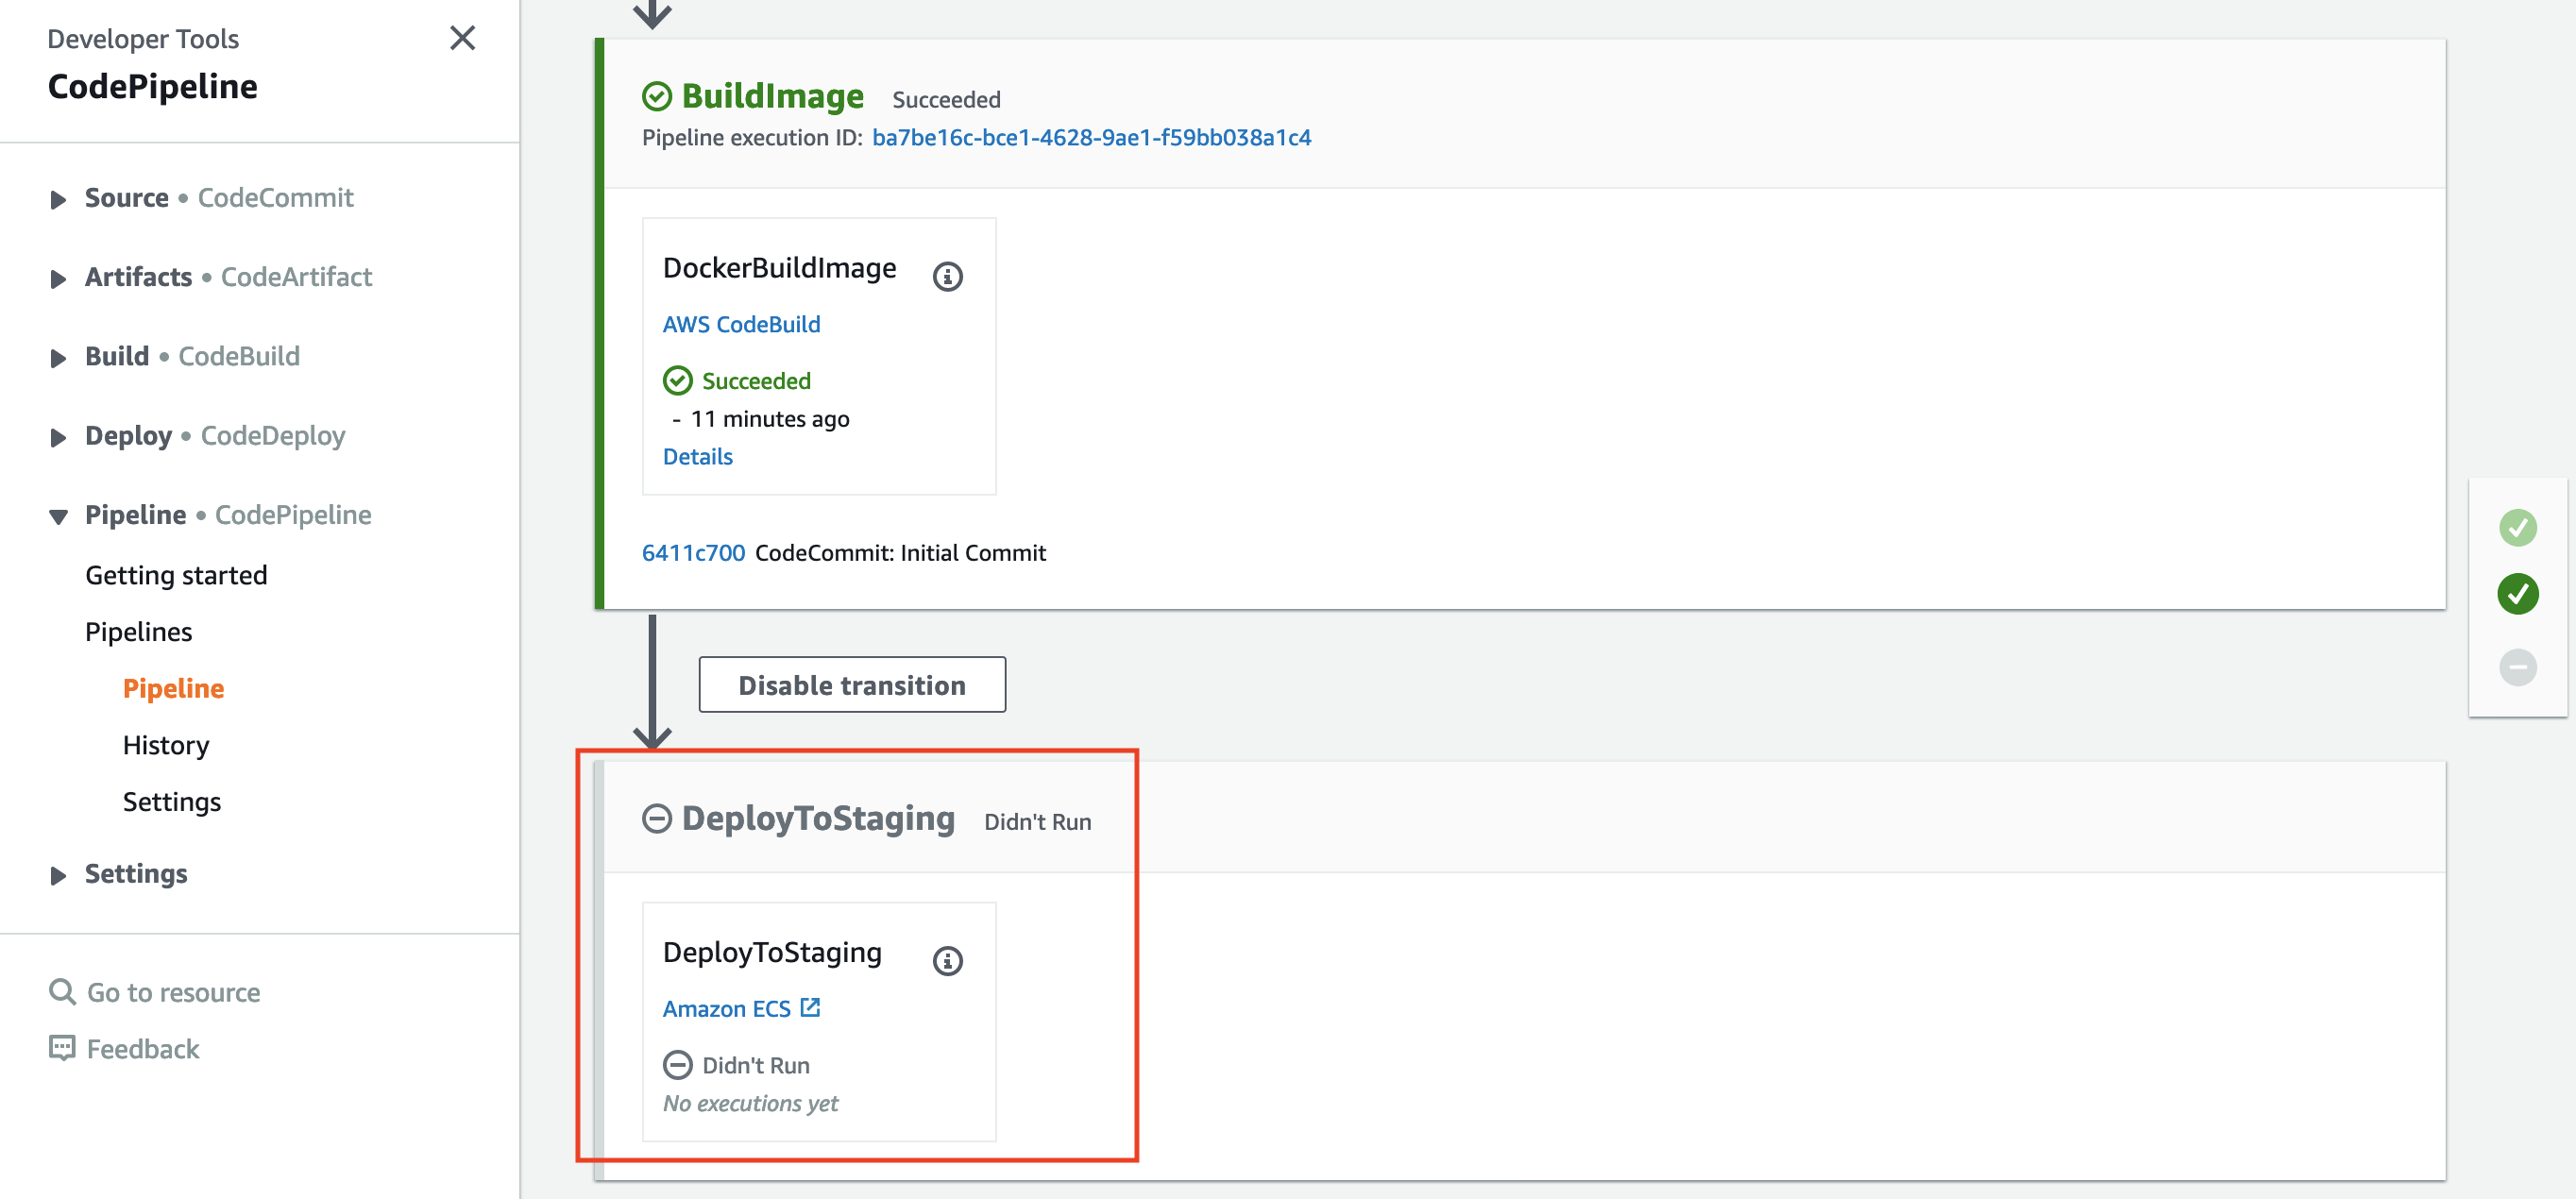Open the Feedback link

tap(143, 1049)
